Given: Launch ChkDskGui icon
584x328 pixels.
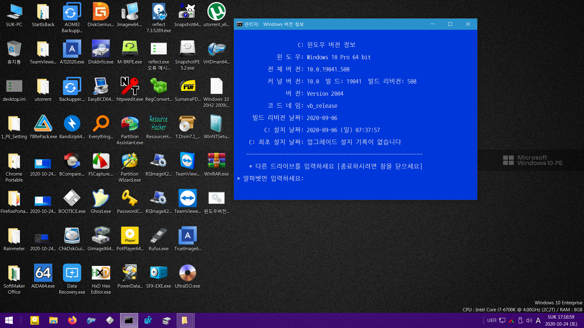Looking at the screenshot, I should coord(72,239).
